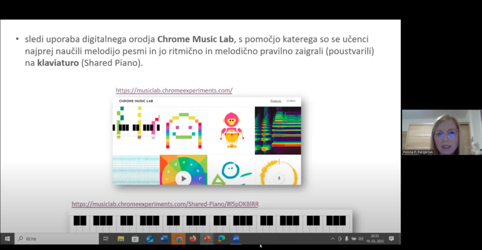Click the O tem link in Chrome Music Lab header
The image size is (482, 250).
click(x=291, y=101)
